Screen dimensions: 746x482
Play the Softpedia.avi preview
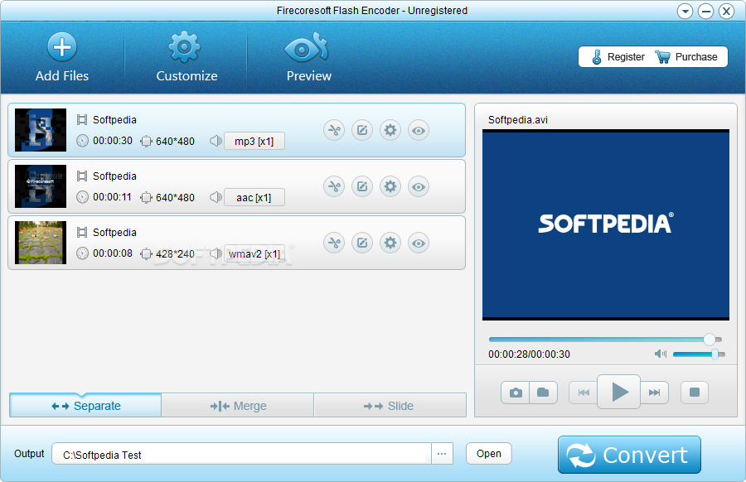(618, 393)
